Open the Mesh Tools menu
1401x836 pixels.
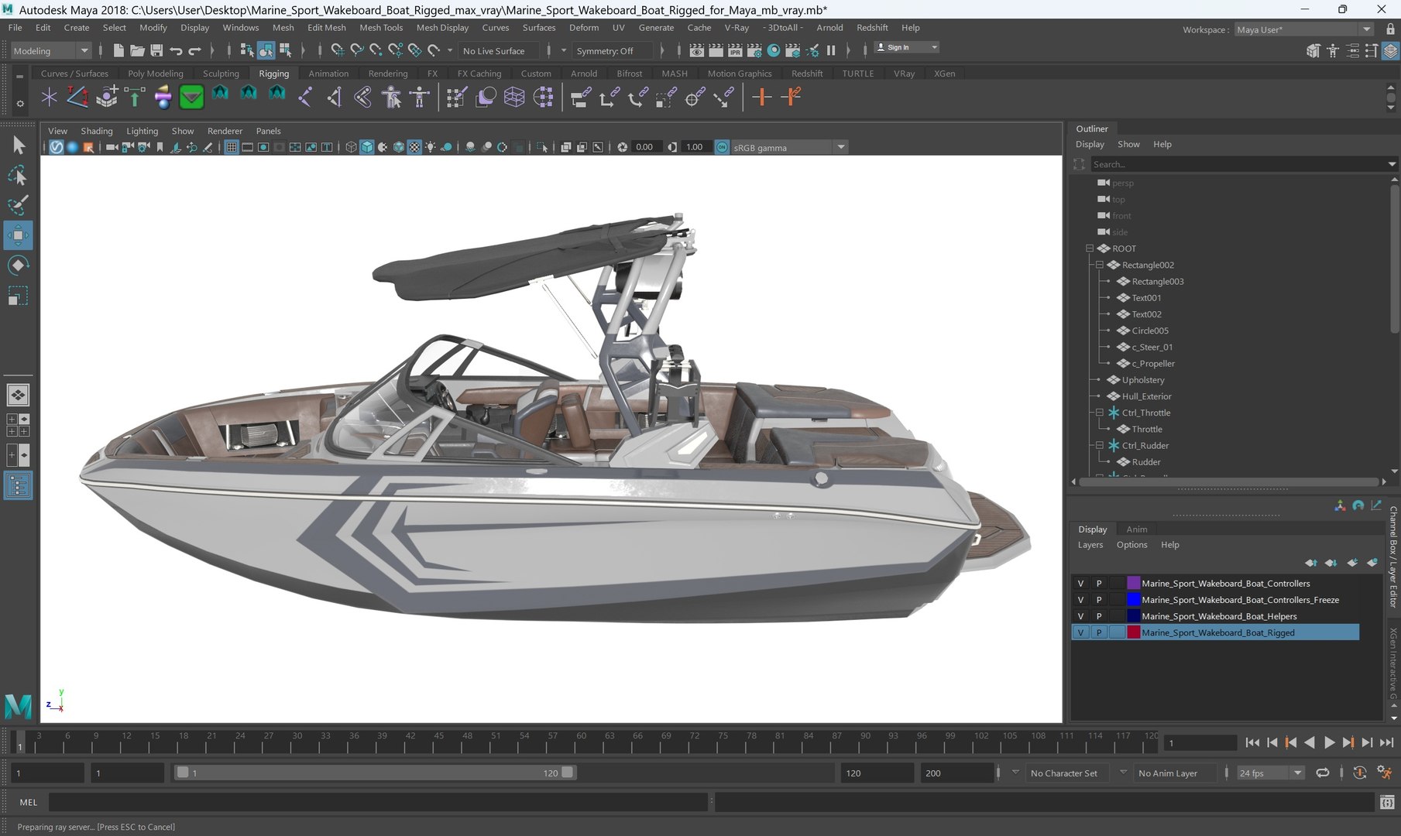(381, 27)
